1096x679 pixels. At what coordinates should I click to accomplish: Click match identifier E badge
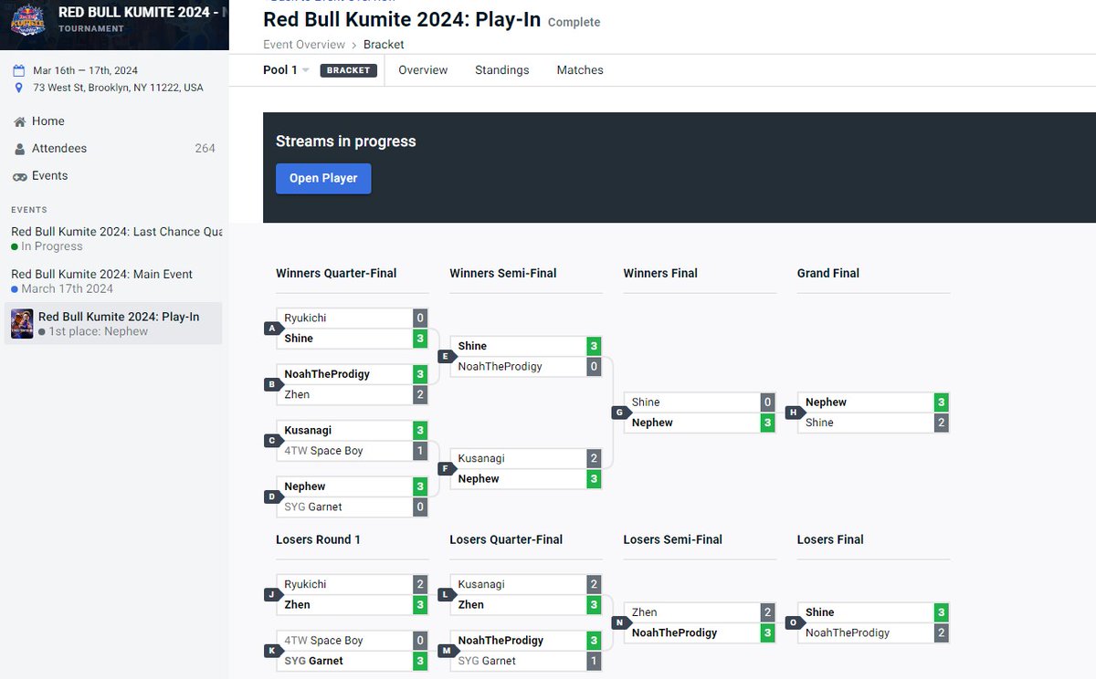coord(446,356)
